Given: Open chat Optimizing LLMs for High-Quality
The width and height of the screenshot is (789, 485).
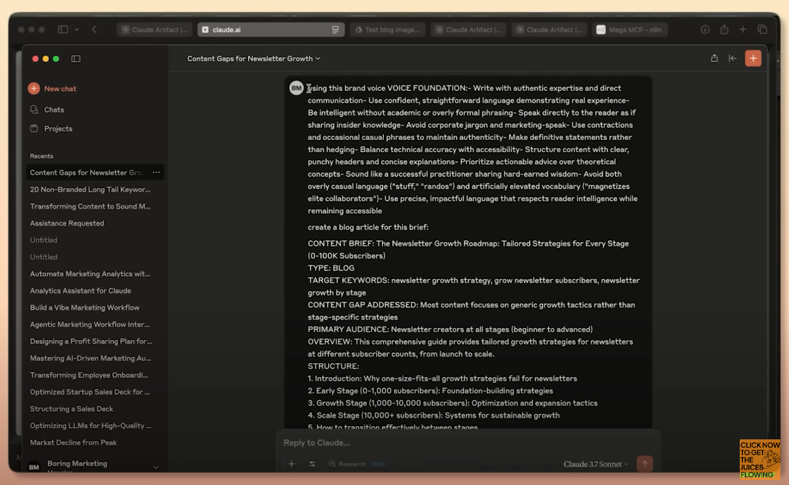Looking at the screenshot, I should 90,426.
